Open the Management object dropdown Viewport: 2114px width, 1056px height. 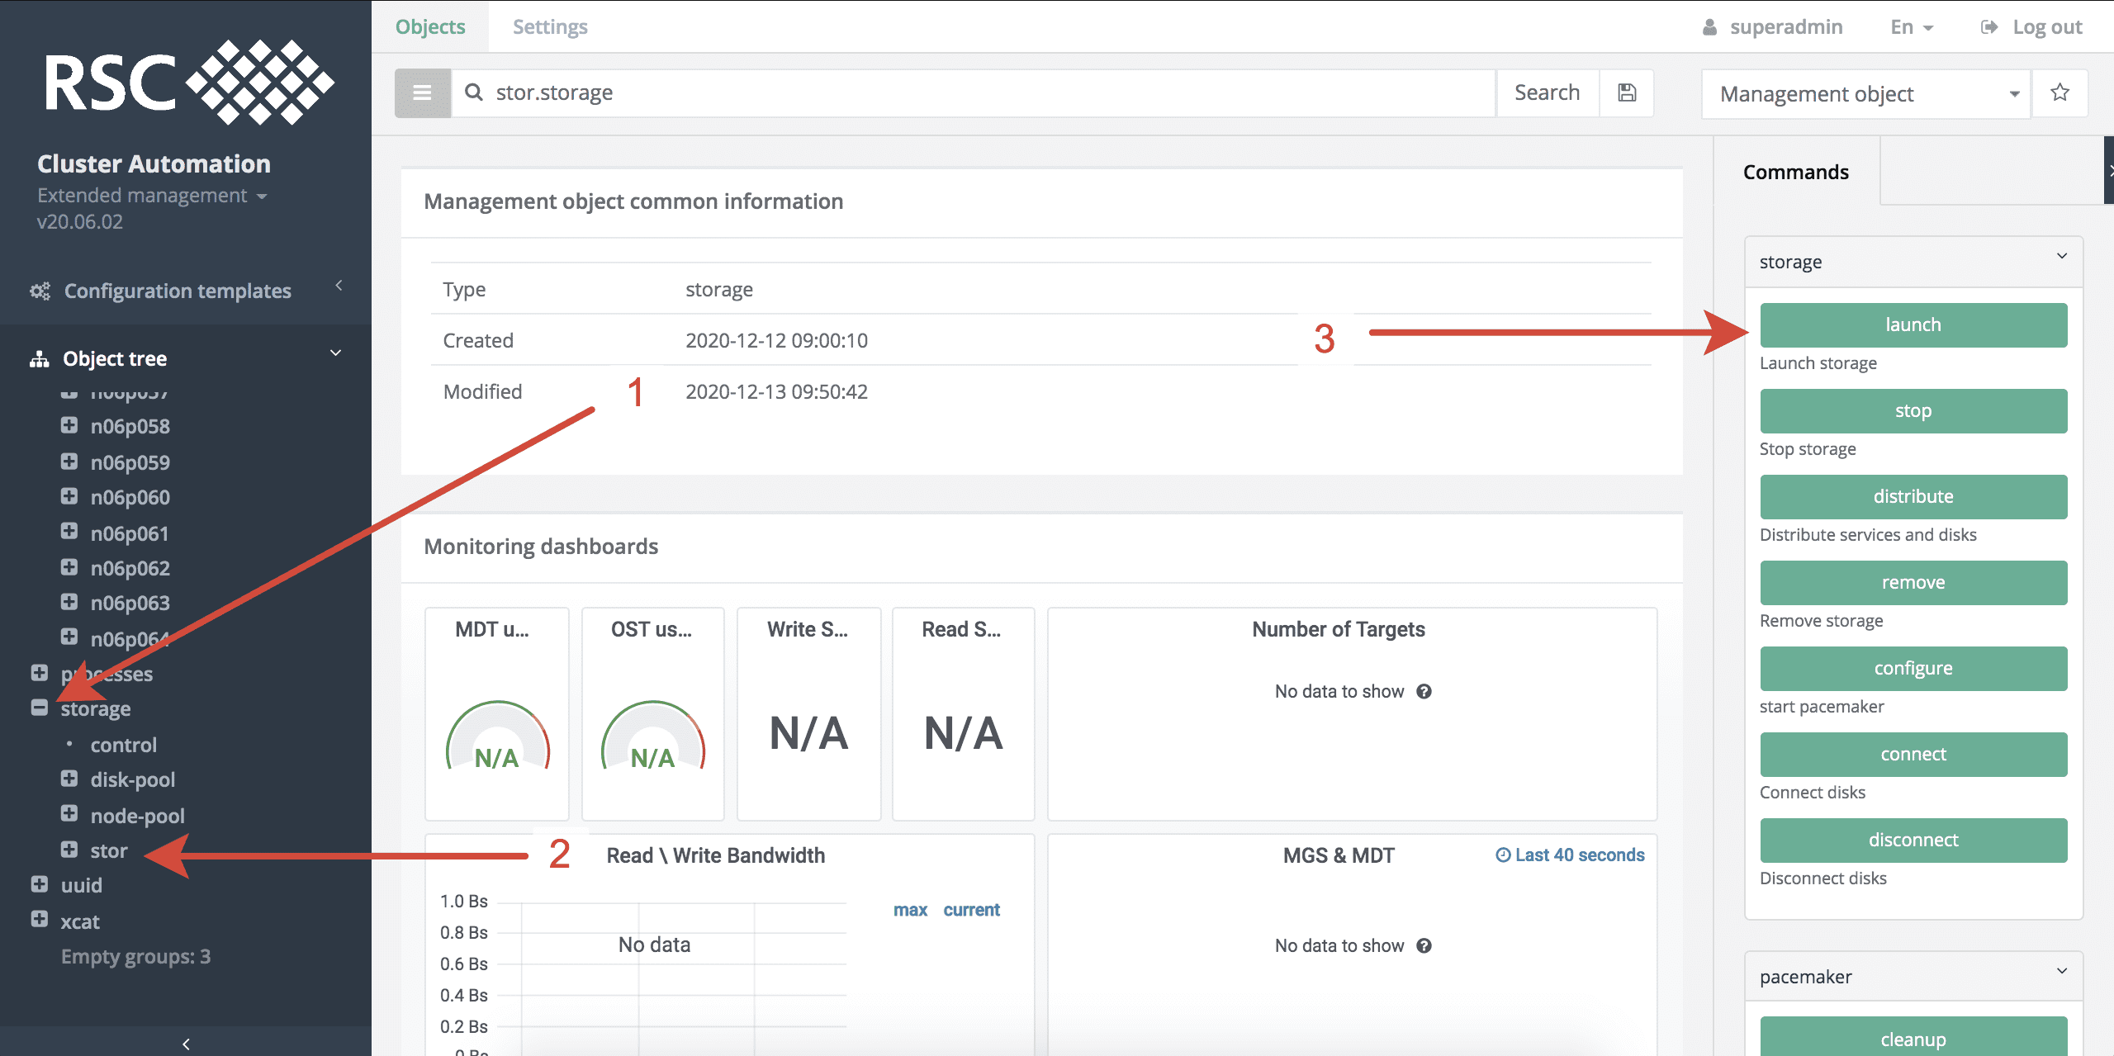[x=1865, y=94]
